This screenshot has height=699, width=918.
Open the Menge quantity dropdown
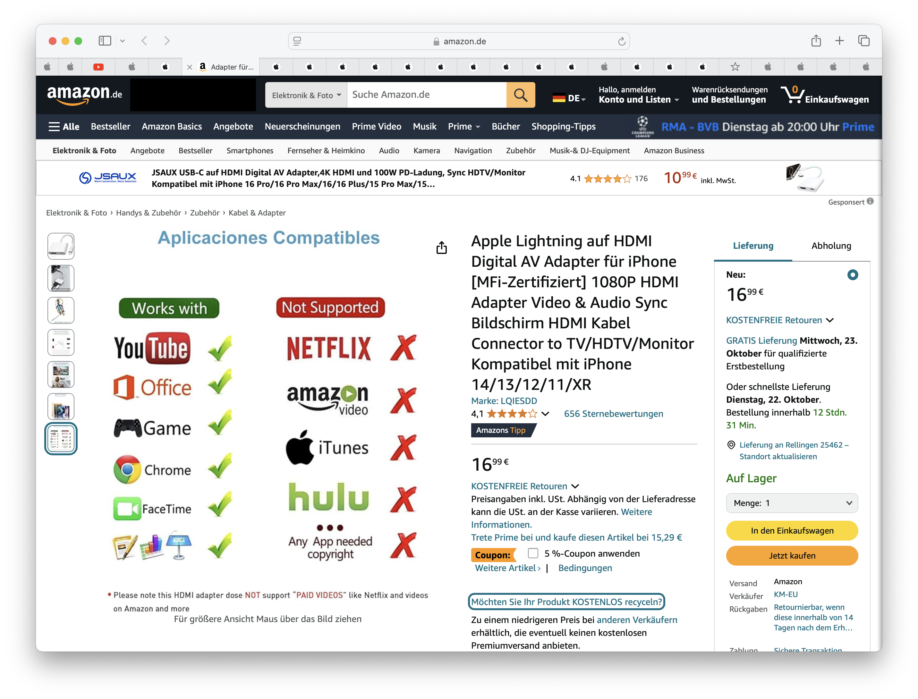(x=792, y=503)
